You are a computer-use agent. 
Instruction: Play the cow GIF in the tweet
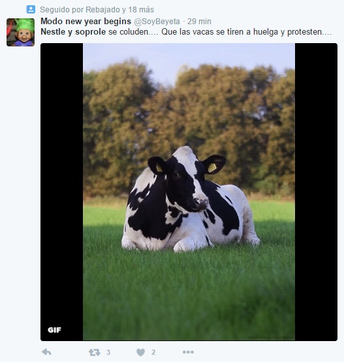[189, 192]
